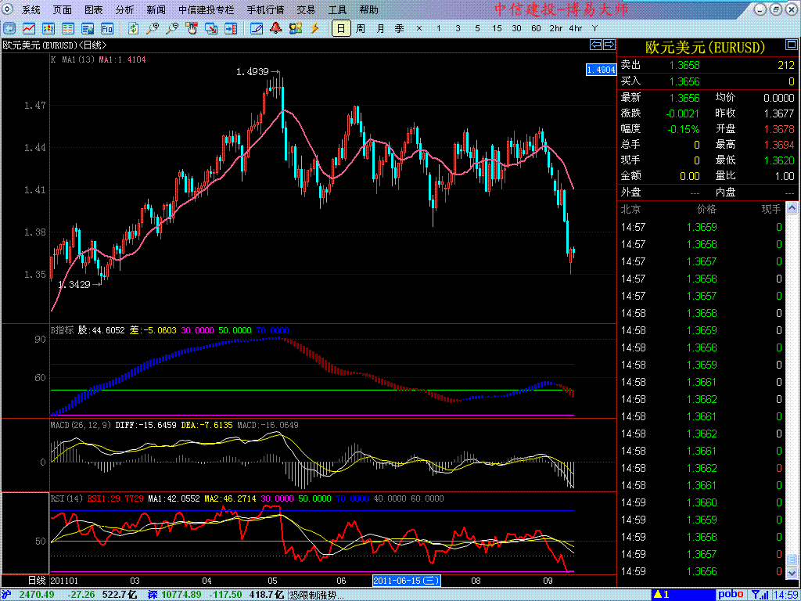This screenshot has height=601, width=801.
Task: Select the daily 日 period button
Action: coord(341,28)
